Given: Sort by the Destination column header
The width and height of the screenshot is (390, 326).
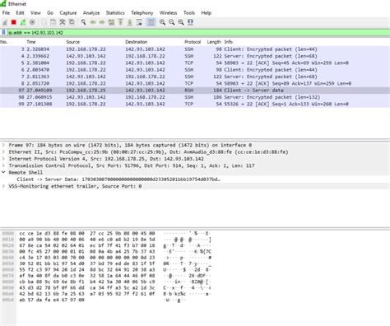Looking at the screenshot, I should coord(137,42).
